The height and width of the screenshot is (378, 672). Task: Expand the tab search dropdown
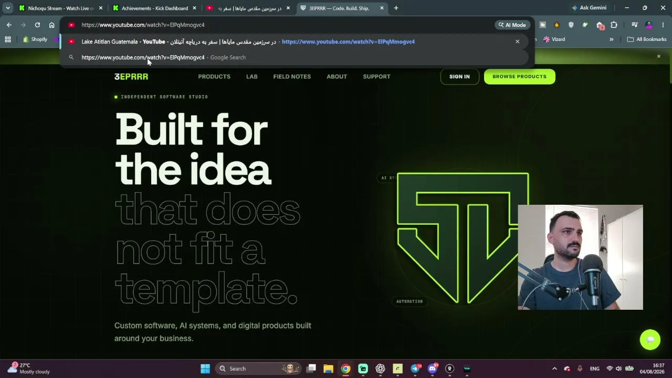pos(8,8)
